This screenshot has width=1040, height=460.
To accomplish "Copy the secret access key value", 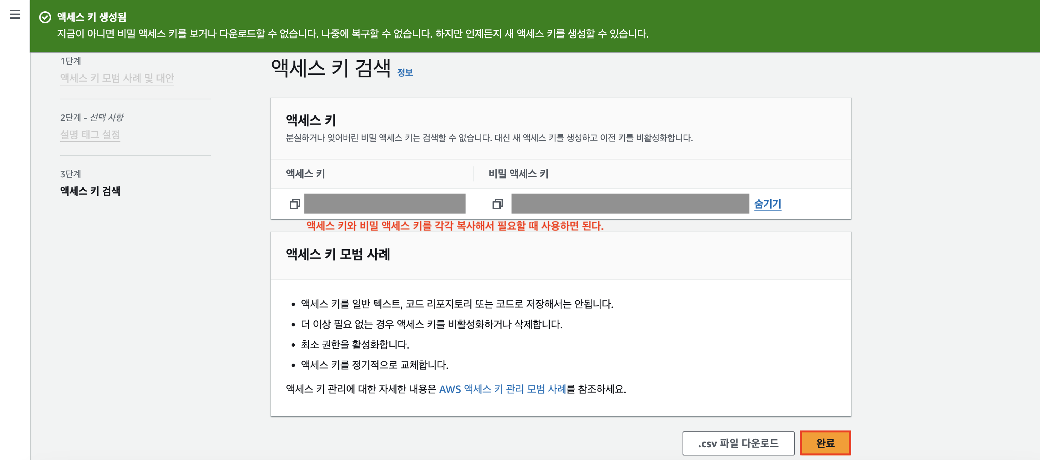I will (x=497, y=204).
